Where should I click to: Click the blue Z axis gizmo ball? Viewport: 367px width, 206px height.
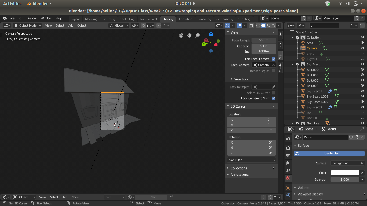tap(211, 34)
